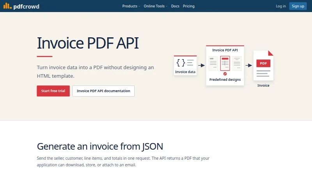Open the pdfcrowd logo home link
This screenshot has width=312, height=171.
pyautogui.click(x=21, y=6)
